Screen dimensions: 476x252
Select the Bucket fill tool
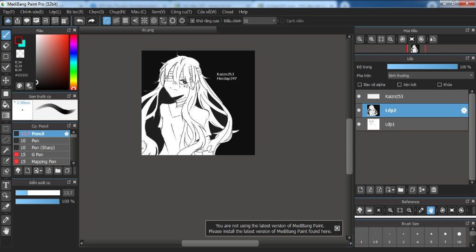[6, 105]
